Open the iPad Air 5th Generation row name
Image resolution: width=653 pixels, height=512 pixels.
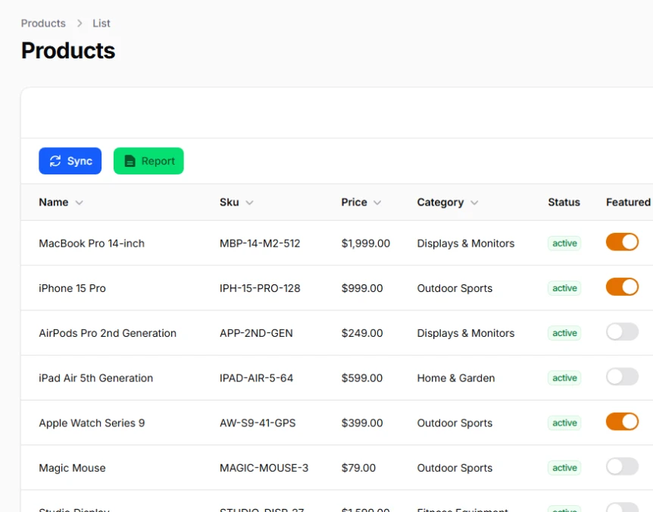(x=95, y=379)
